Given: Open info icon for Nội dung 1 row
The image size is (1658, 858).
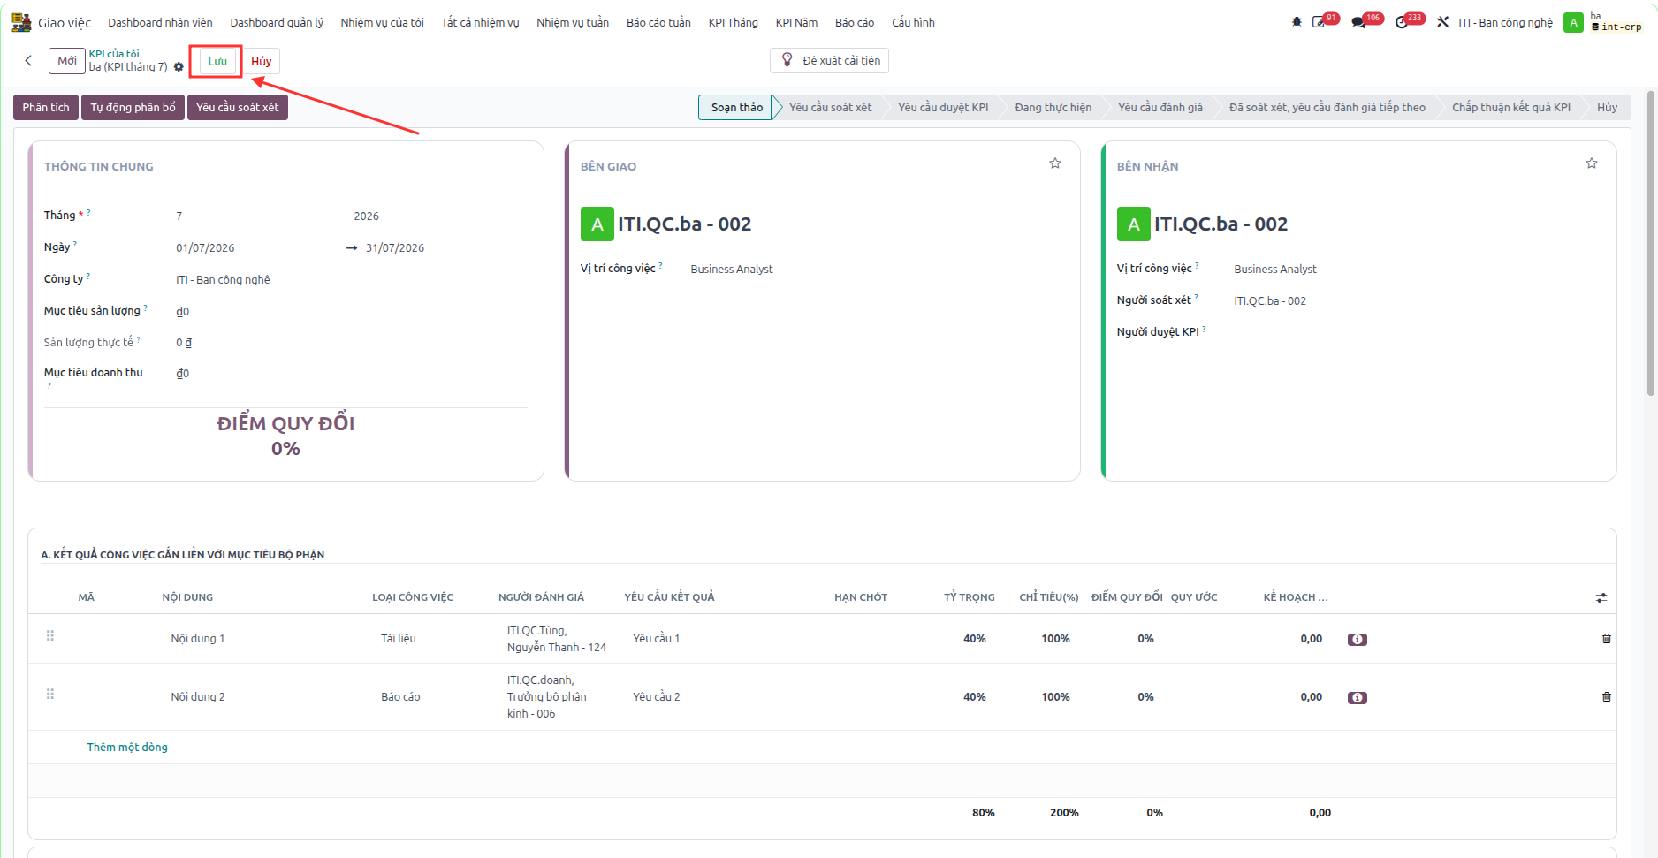Looking at the screenshot, I should pyautogui.click(x=1358, y=640).
